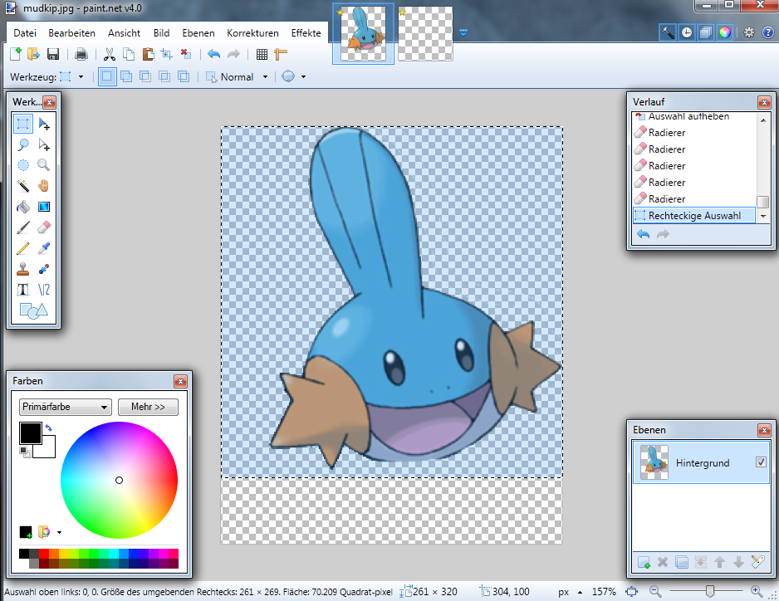
Task: Toggle the pixel grid display
Action: tap(262, 54)
